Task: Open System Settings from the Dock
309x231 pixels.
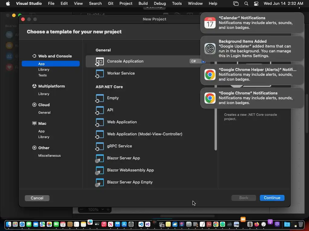Action: [131, 224]
